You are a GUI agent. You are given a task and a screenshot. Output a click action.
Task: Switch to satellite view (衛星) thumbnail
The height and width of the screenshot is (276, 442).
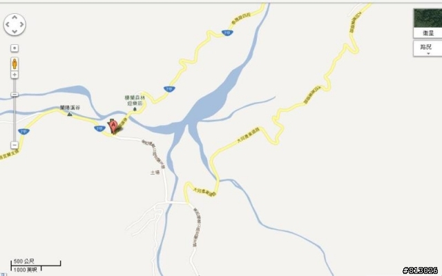pos(427,23)
